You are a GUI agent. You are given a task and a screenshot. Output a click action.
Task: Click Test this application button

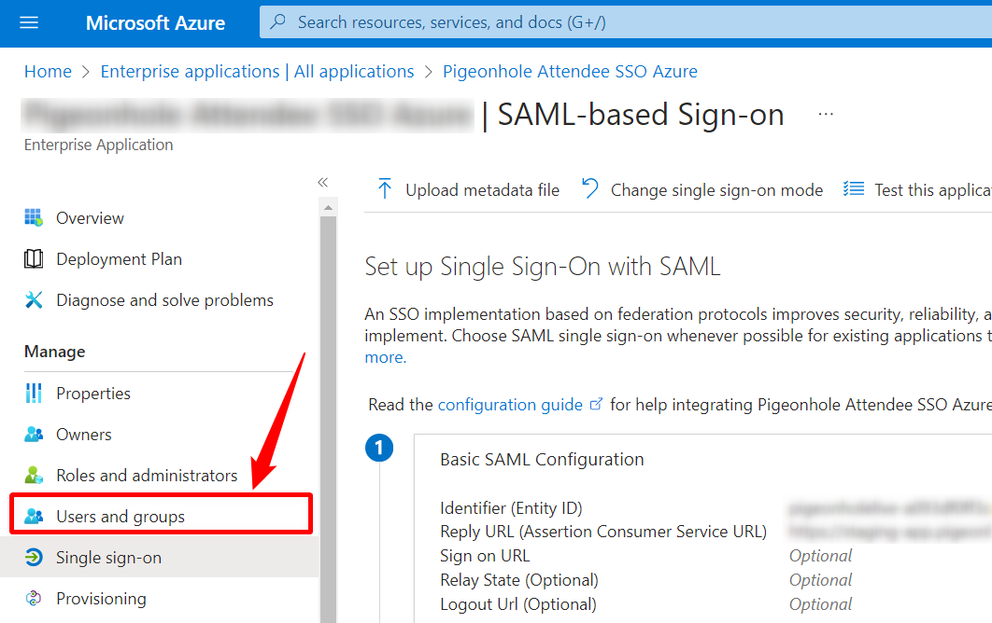[917, 189]
